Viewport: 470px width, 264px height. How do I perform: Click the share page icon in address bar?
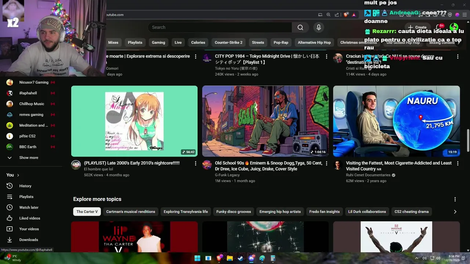tap(337, 15)
